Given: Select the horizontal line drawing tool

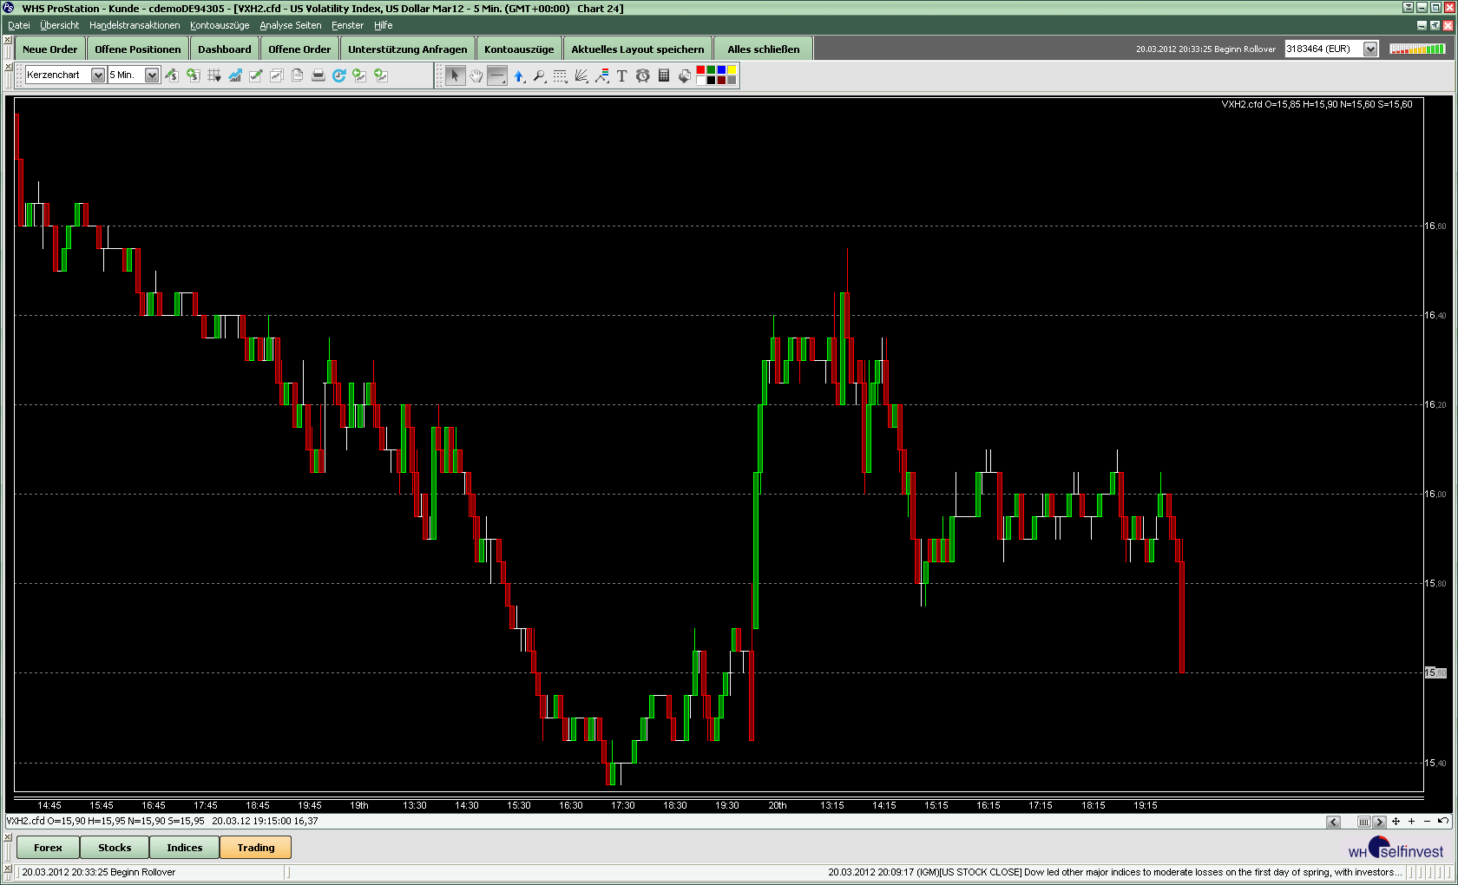Looking at the screenshot, I should tap(497, 76).
